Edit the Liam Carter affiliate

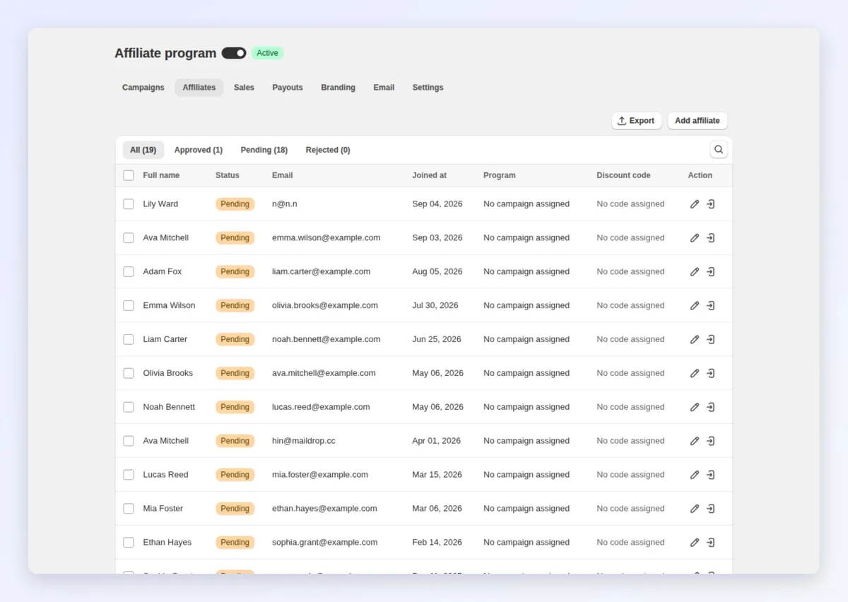point(695,340)
